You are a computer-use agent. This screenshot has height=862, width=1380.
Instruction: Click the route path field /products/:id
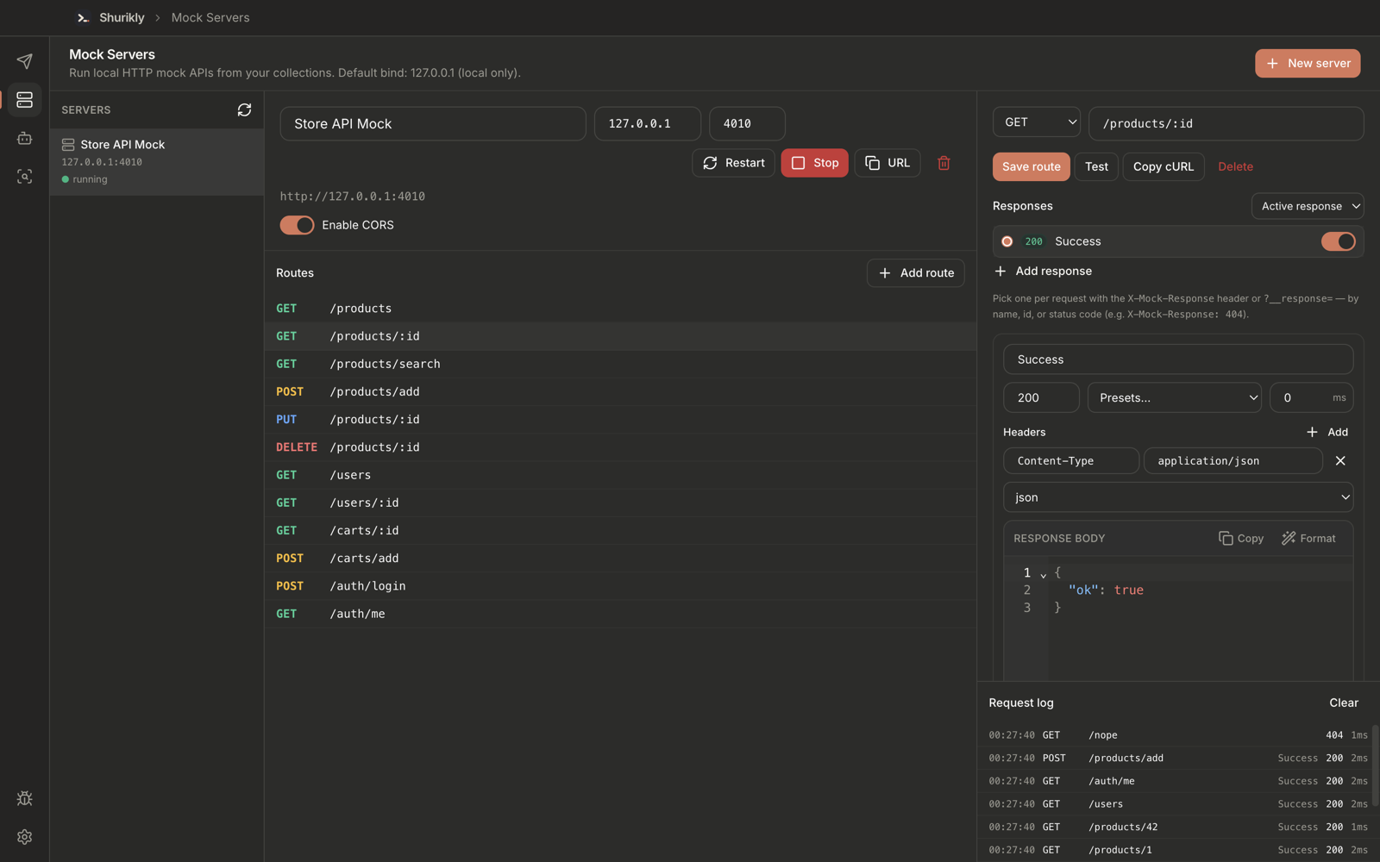tap(1226, 123)
